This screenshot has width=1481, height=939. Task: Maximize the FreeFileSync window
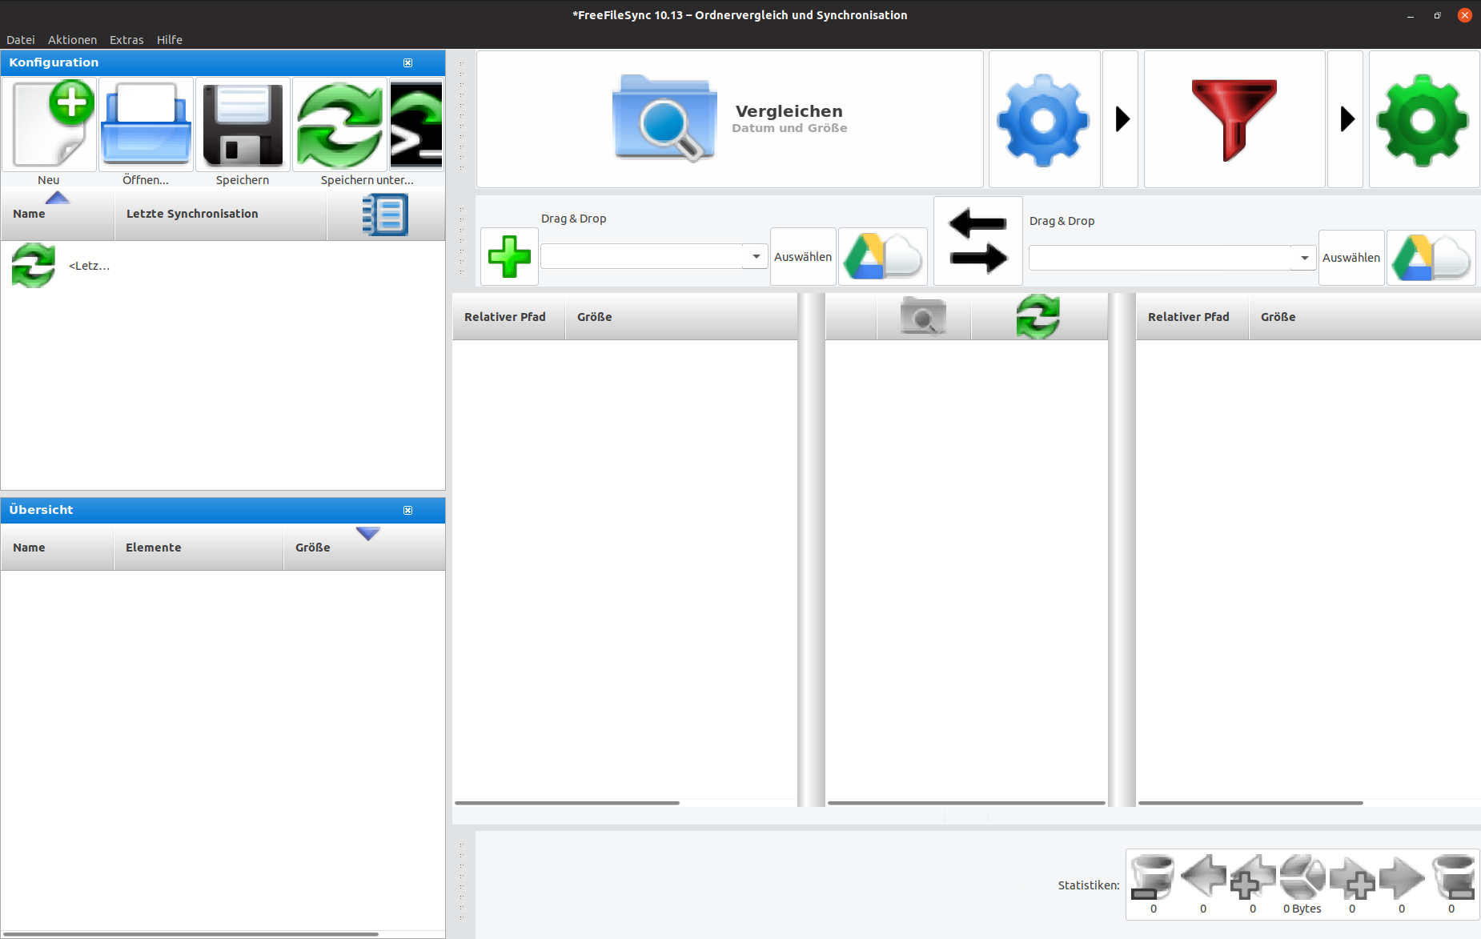click(1437, 15)
